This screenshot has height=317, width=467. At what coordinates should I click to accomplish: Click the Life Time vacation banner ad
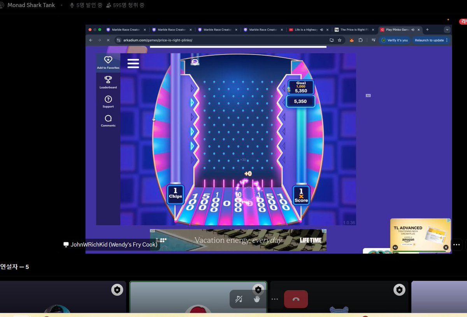[238, 240]
